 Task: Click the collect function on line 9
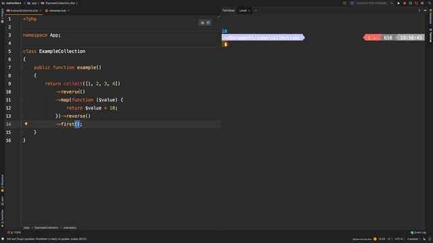73,84
